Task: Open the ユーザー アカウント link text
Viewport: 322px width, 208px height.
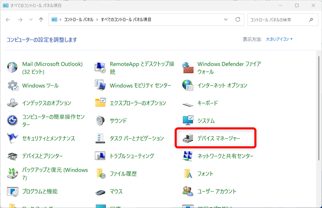Action: (x=217, y=191)
